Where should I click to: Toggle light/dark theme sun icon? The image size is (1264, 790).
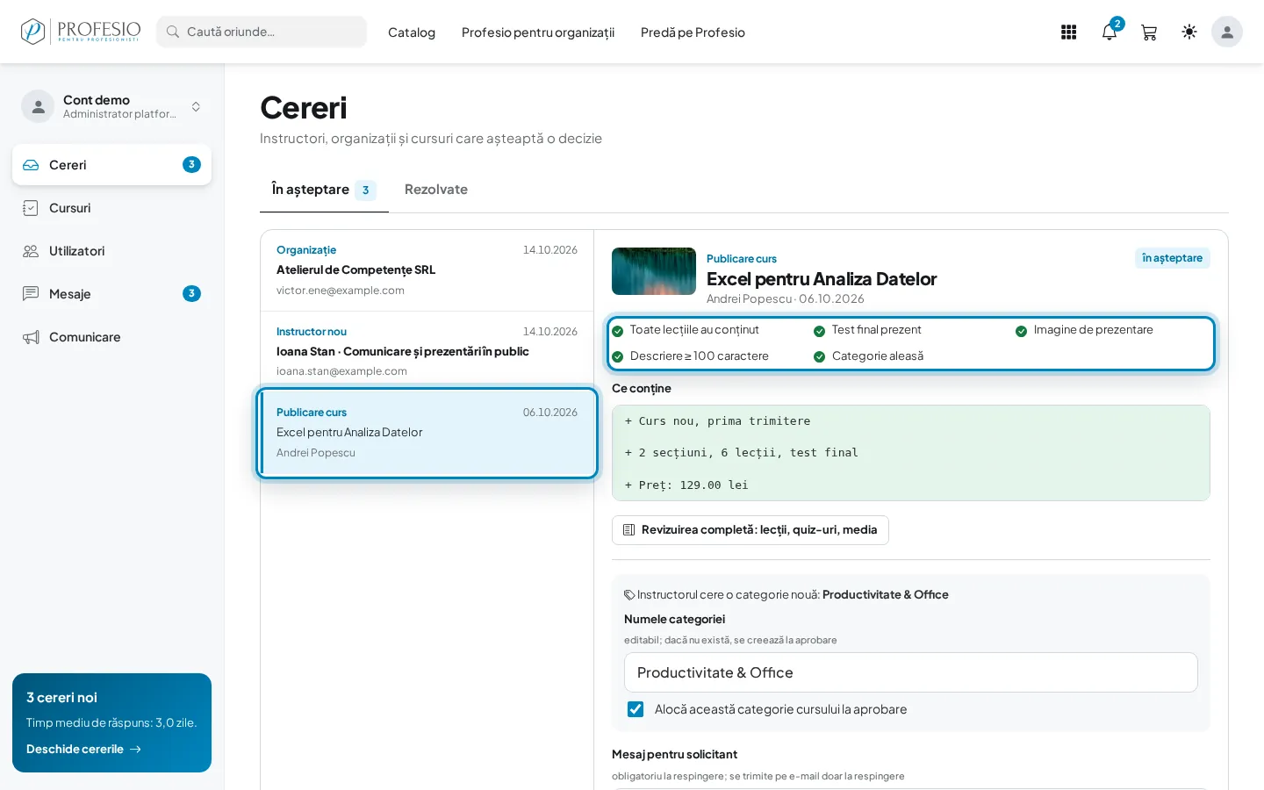(1189, 32)
